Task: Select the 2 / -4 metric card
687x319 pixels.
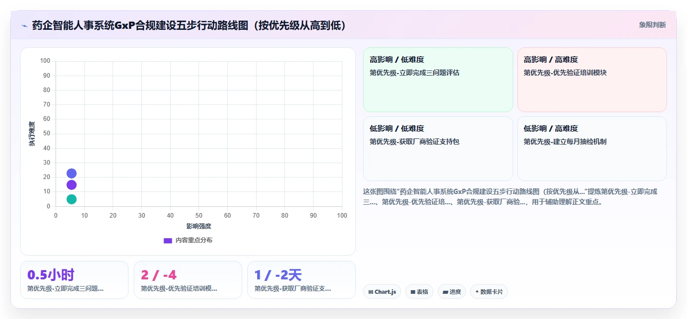Action: point(188,280)
